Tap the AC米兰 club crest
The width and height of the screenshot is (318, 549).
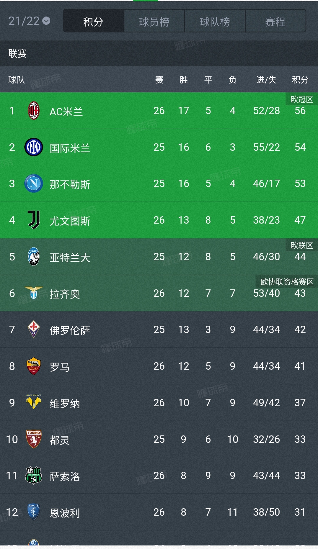[x=34, y=111]
